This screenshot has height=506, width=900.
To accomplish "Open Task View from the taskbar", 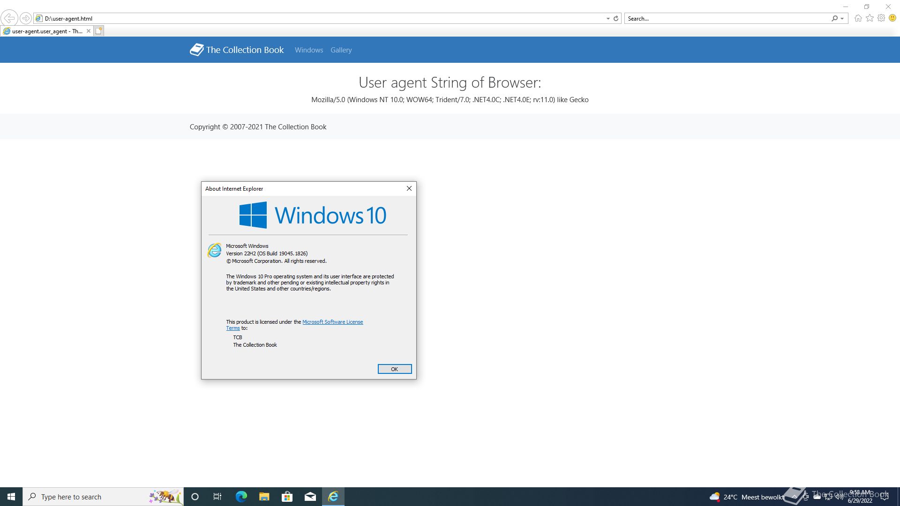I will point(217,497).
